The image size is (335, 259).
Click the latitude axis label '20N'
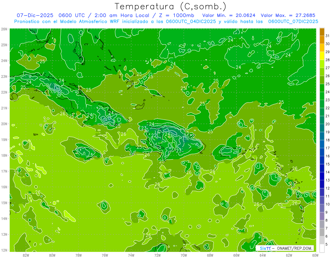[4, 124]
